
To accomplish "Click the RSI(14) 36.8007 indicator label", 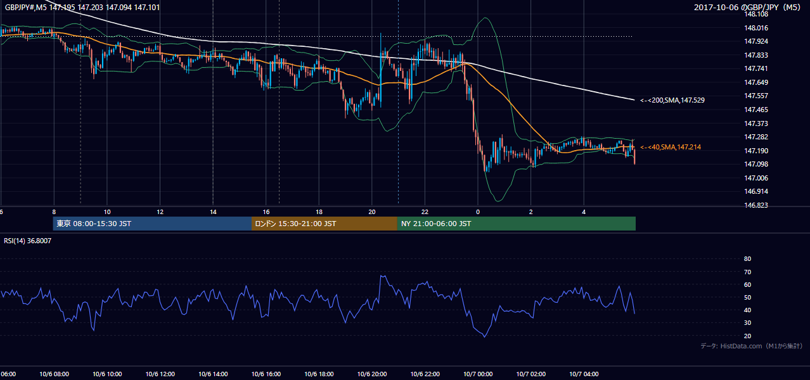I will click(x=28, y=241).
